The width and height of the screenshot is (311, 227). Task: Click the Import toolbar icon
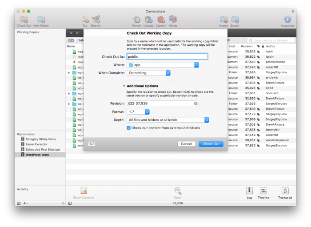click(x=224, y=20)
